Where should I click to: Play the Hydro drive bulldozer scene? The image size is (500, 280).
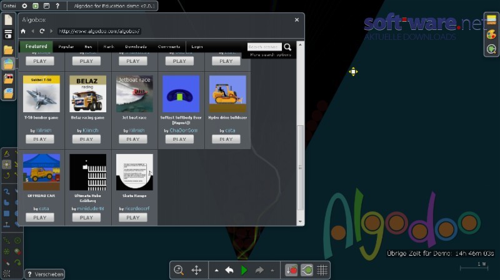pyautogui.click(x=226, y=139)
